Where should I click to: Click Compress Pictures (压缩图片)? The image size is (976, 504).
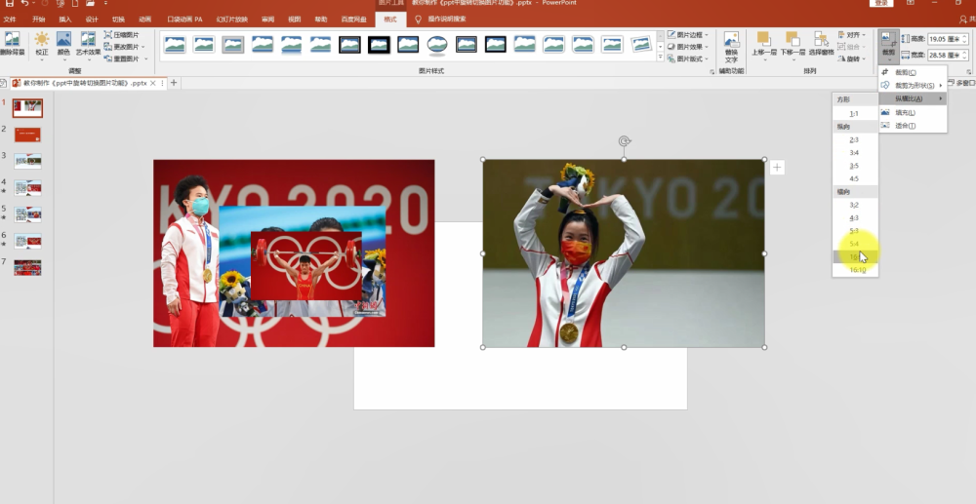pyautogui.click(x=121, y=35)
